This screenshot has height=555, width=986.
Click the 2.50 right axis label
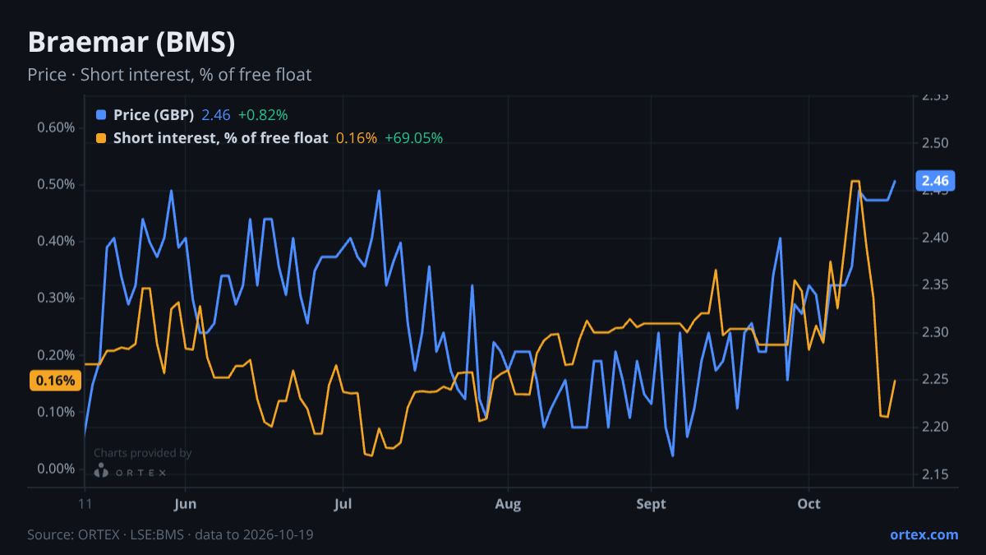click(x=935, y=143)
